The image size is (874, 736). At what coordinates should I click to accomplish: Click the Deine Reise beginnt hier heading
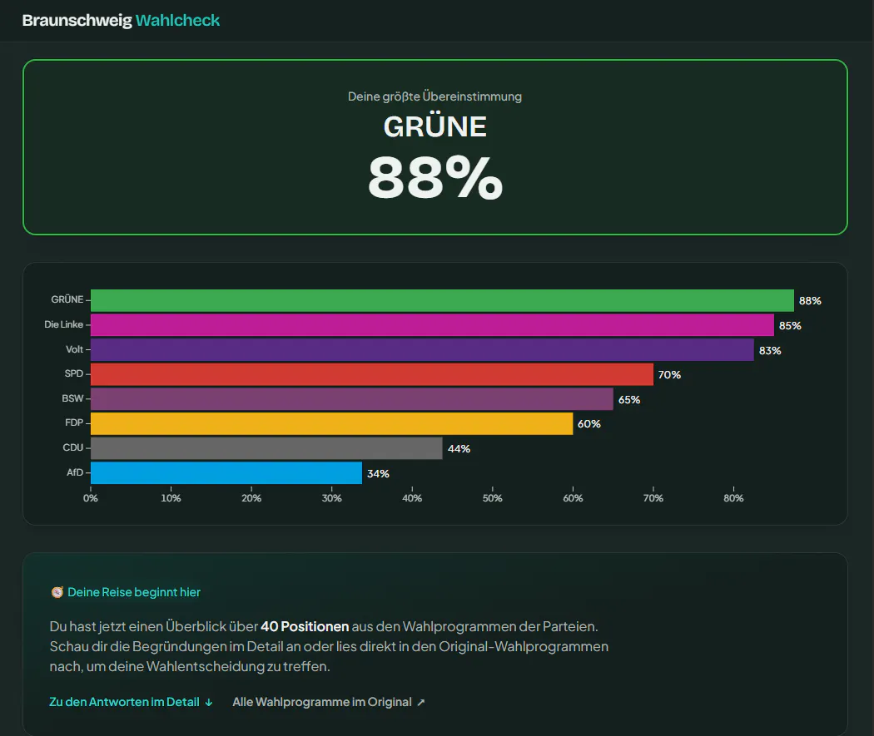pos(134,592)
